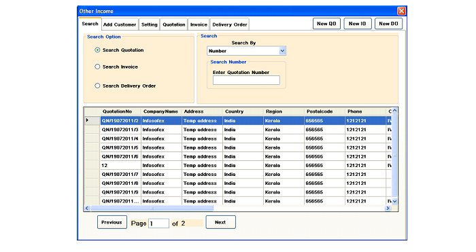The image size is (476, 252).
Task: Click the Address column header
Action: pyautogui.click(x=202, y=111)
